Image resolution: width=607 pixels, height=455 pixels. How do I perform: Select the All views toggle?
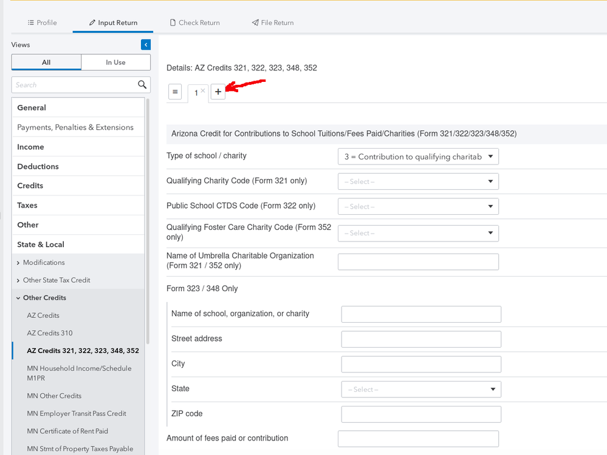pyautogui.click(x=46, y=62)
